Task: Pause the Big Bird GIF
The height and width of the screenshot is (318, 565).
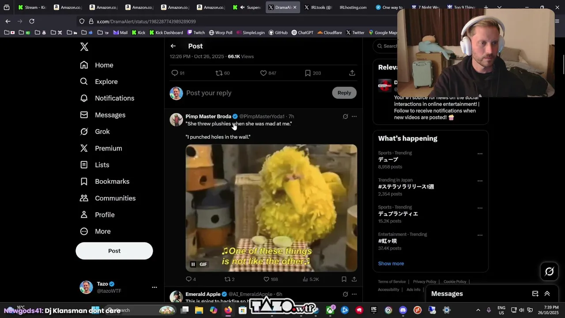Action: [x=193, y=264]
